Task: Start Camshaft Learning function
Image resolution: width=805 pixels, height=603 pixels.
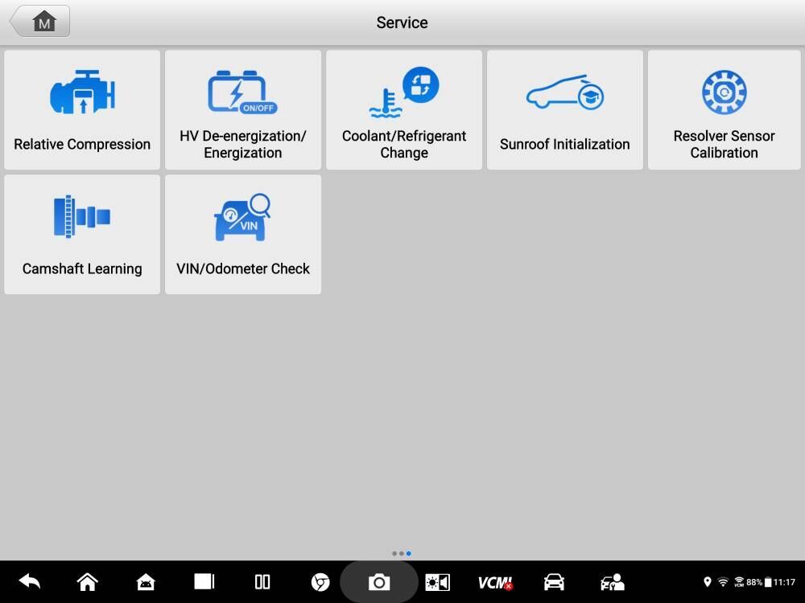Action: [x=82, y=235]
